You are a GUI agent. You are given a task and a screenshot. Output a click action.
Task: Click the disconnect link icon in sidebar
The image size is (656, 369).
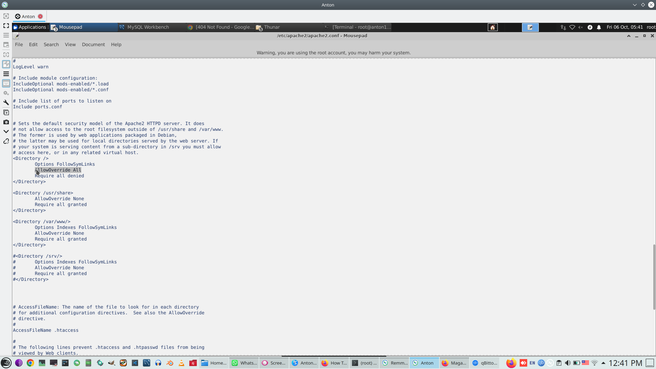pos(6,141)
